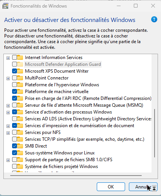Confirm changes with the OK button
Screen dimensions: 161x196
(111, 187)
